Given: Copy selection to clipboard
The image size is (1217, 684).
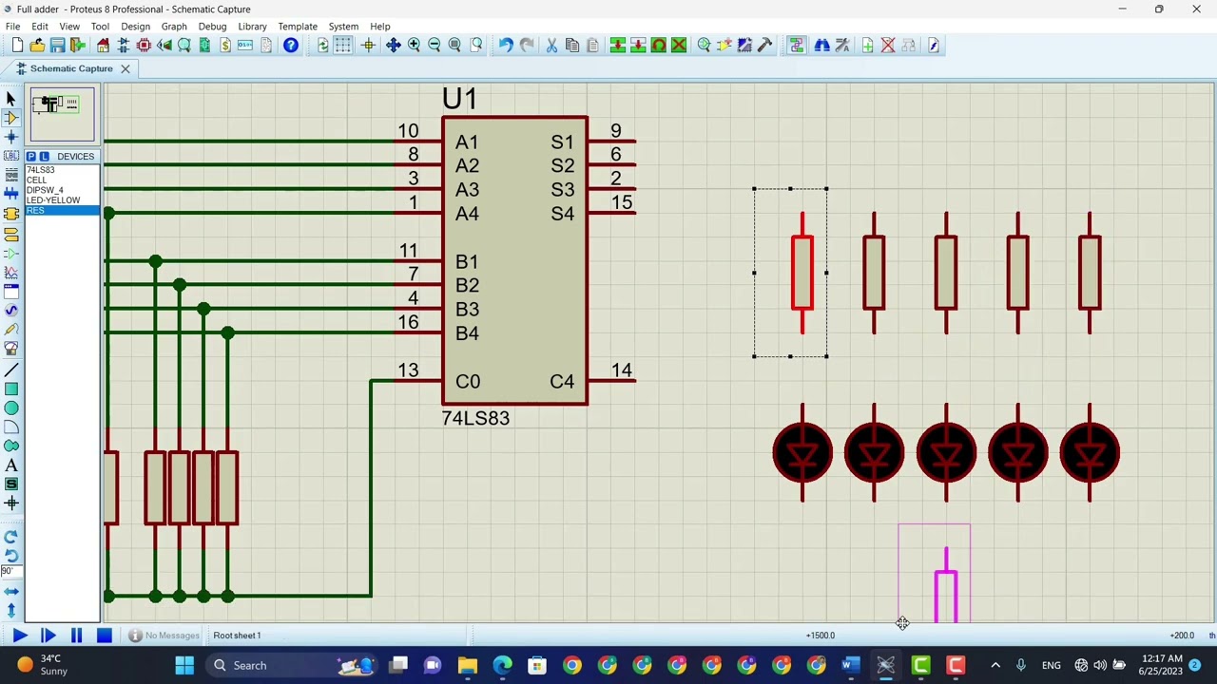Looking at the screenshot, I should [x=571, y=45].
